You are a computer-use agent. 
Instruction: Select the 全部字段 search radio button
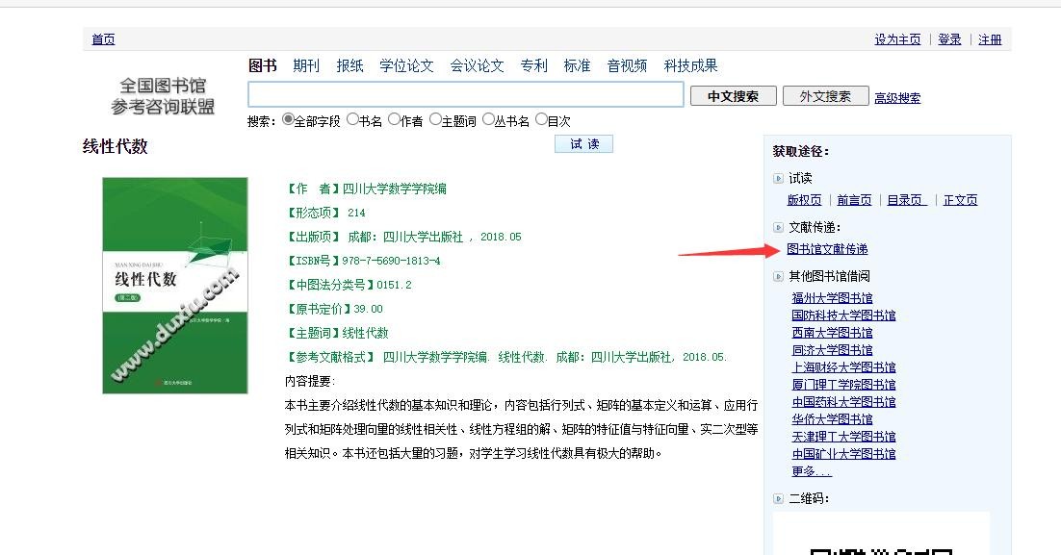coord(288,120)
